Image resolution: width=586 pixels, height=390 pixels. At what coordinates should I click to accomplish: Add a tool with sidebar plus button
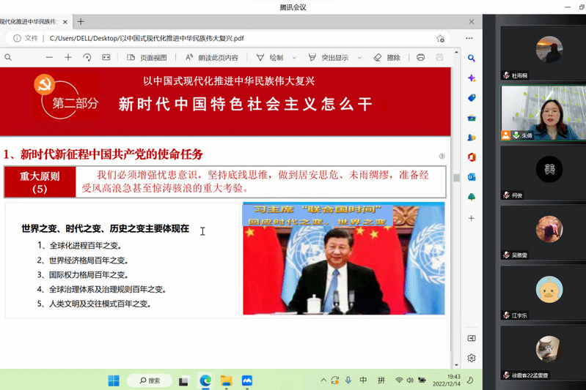point(472,218)
